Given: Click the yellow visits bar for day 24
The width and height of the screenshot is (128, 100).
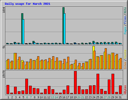Looking at the screenshot, I should point(93,57).
